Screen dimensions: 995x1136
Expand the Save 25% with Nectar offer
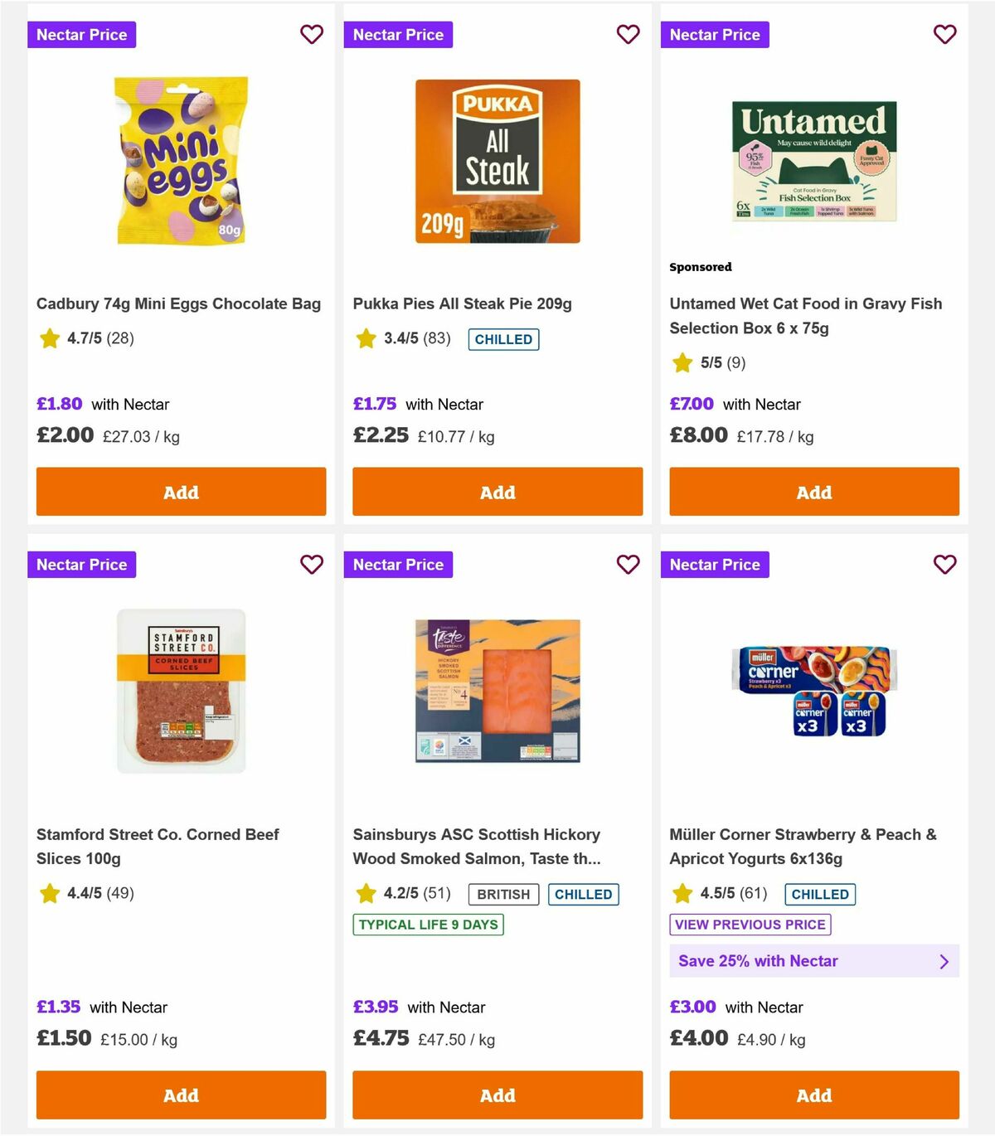(x=813, y=961)
